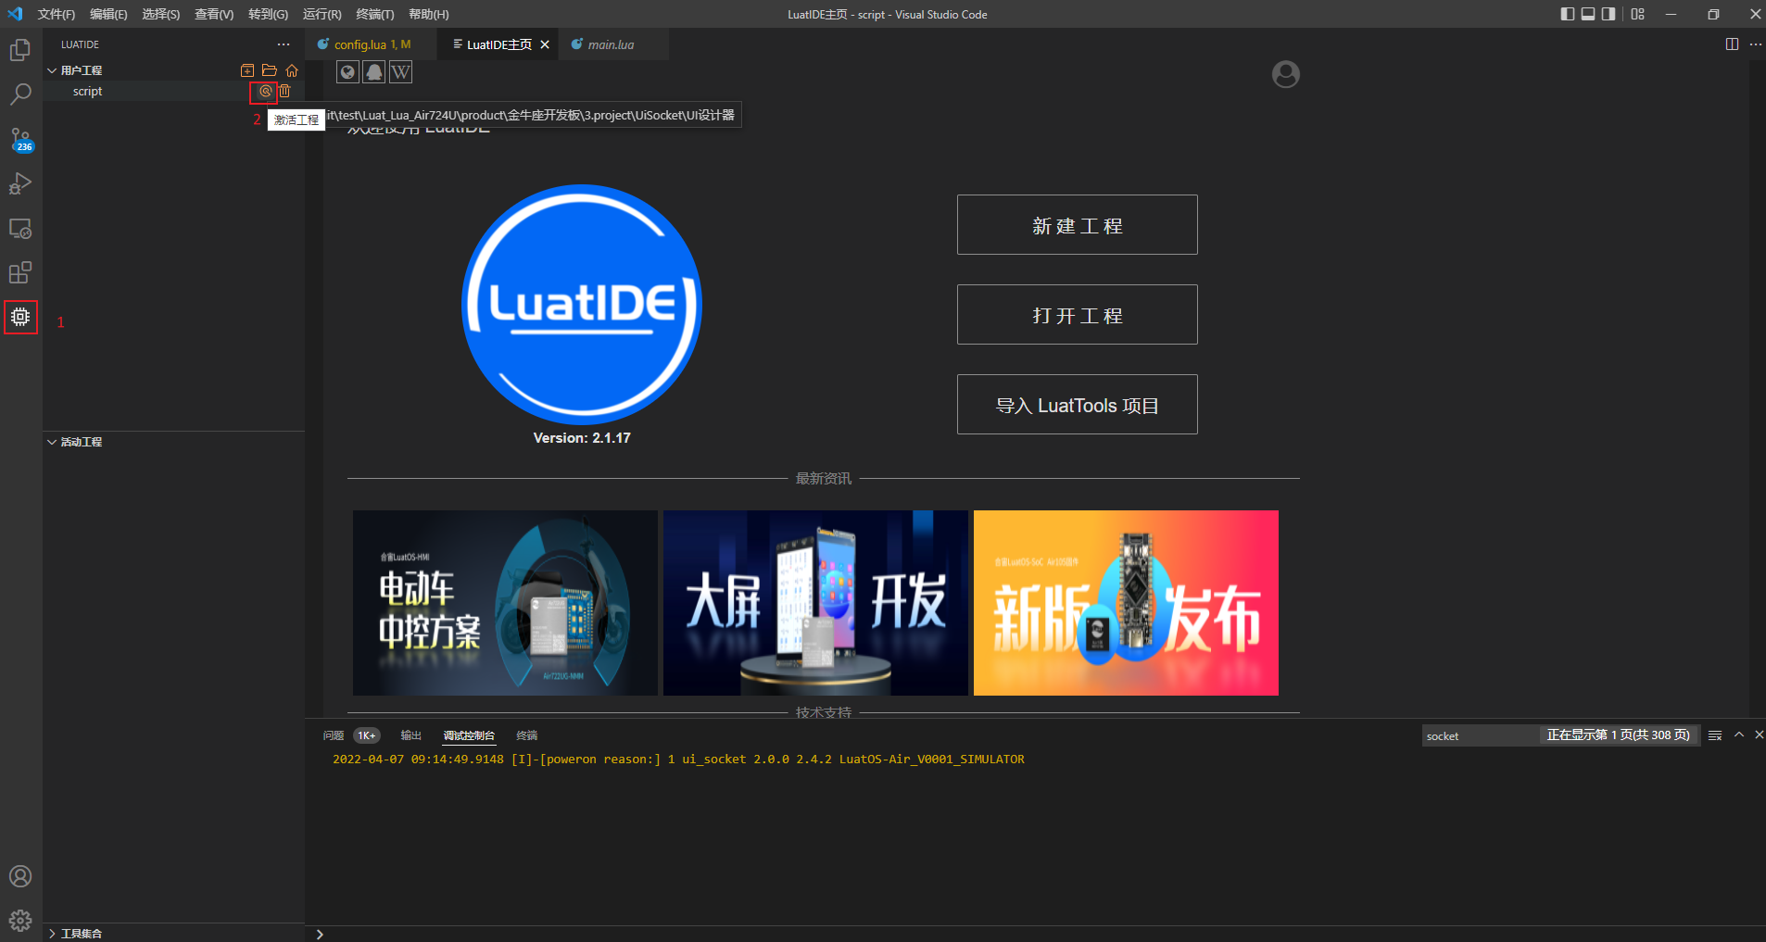The height and width of the screenshot is (942, 1766).
Task: Open the Run and Debug view
Action: [x=20, y=183]
